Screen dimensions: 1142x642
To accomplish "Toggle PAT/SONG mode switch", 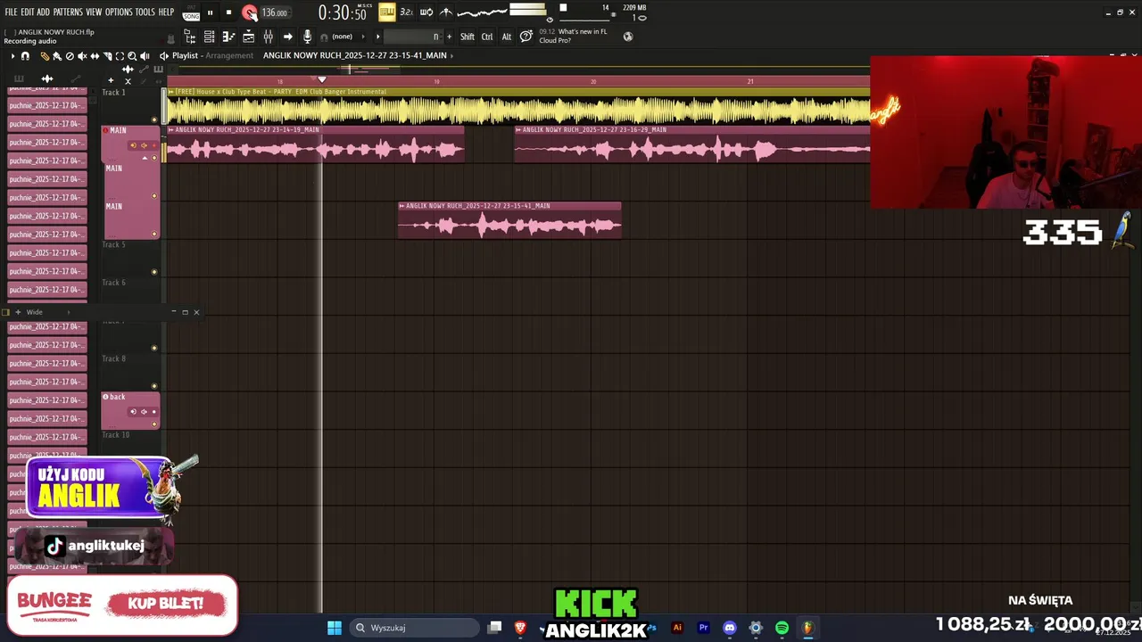I will [x=191, y=13].
